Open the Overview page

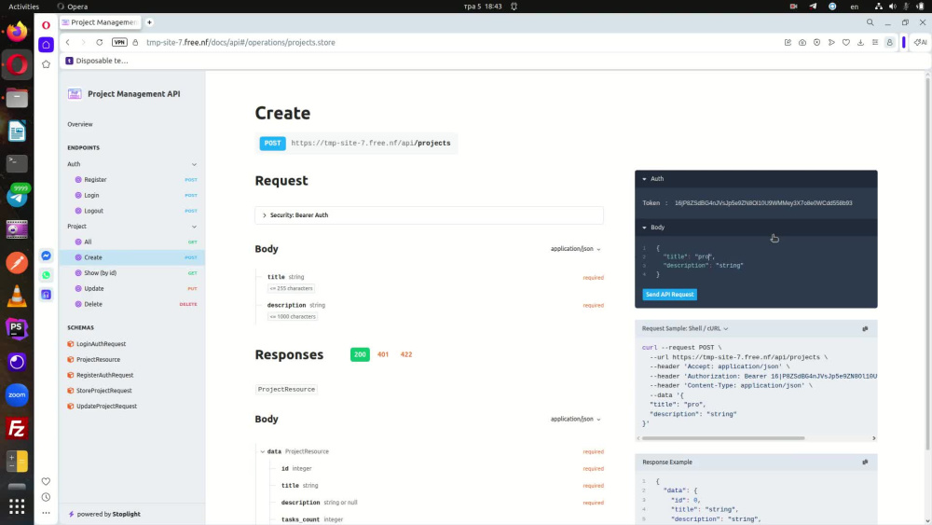79,124
